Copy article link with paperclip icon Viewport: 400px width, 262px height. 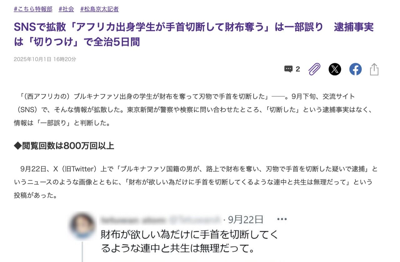[x=314, y=69]
